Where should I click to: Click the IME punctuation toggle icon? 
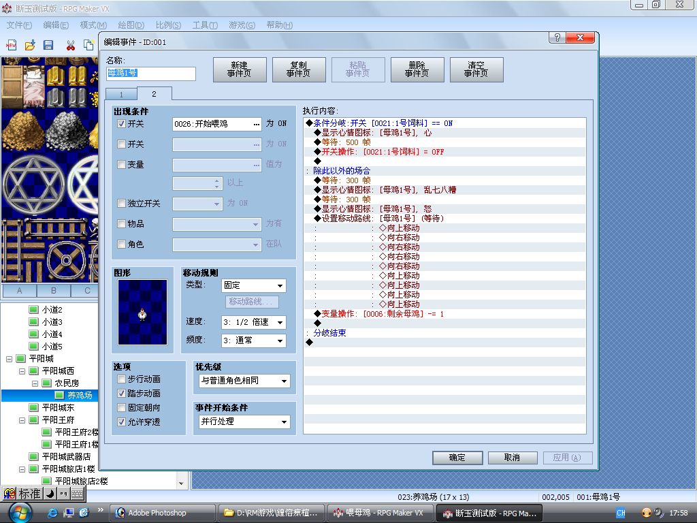point(63,494)
